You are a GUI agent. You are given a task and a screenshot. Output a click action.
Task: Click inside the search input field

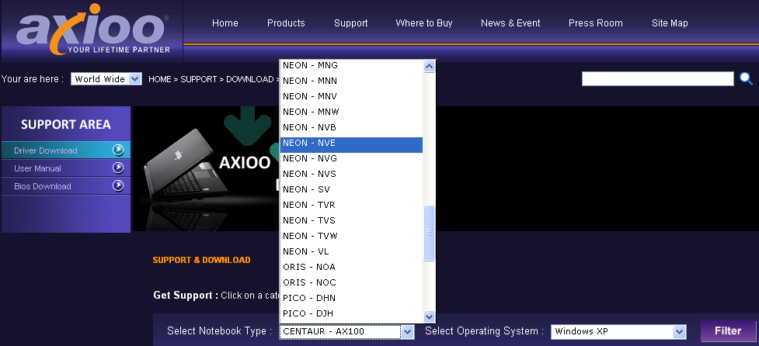[x=658, y=79]
